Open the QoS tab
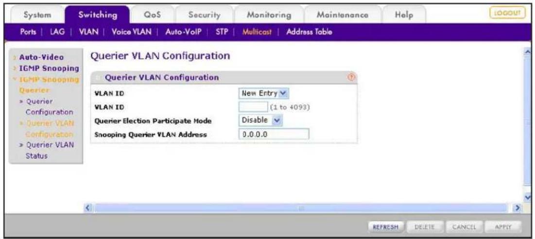 (x=153, y=15)
